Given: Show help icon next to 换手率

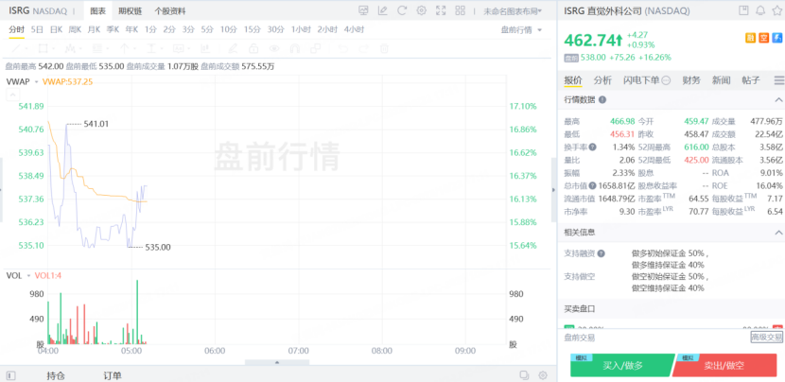Looking at the screenshot, I should click(x=593, y=148).
